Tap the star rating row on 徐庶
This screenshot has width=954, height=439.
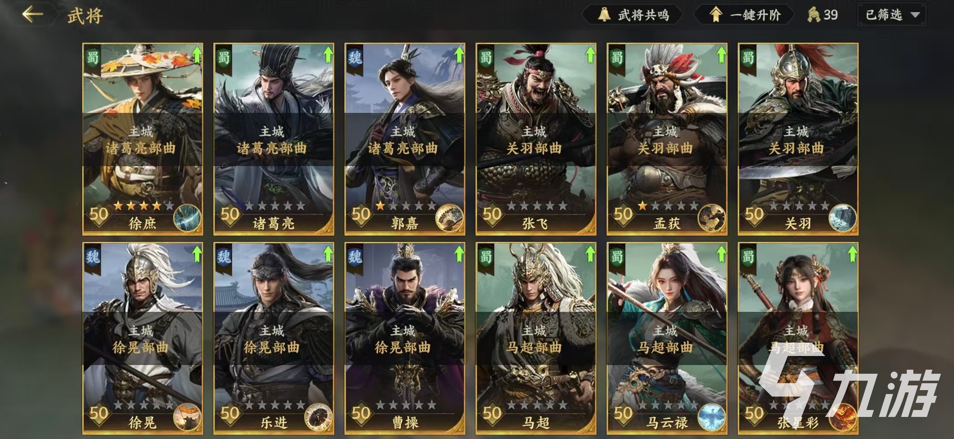click(x=143, y=206)
